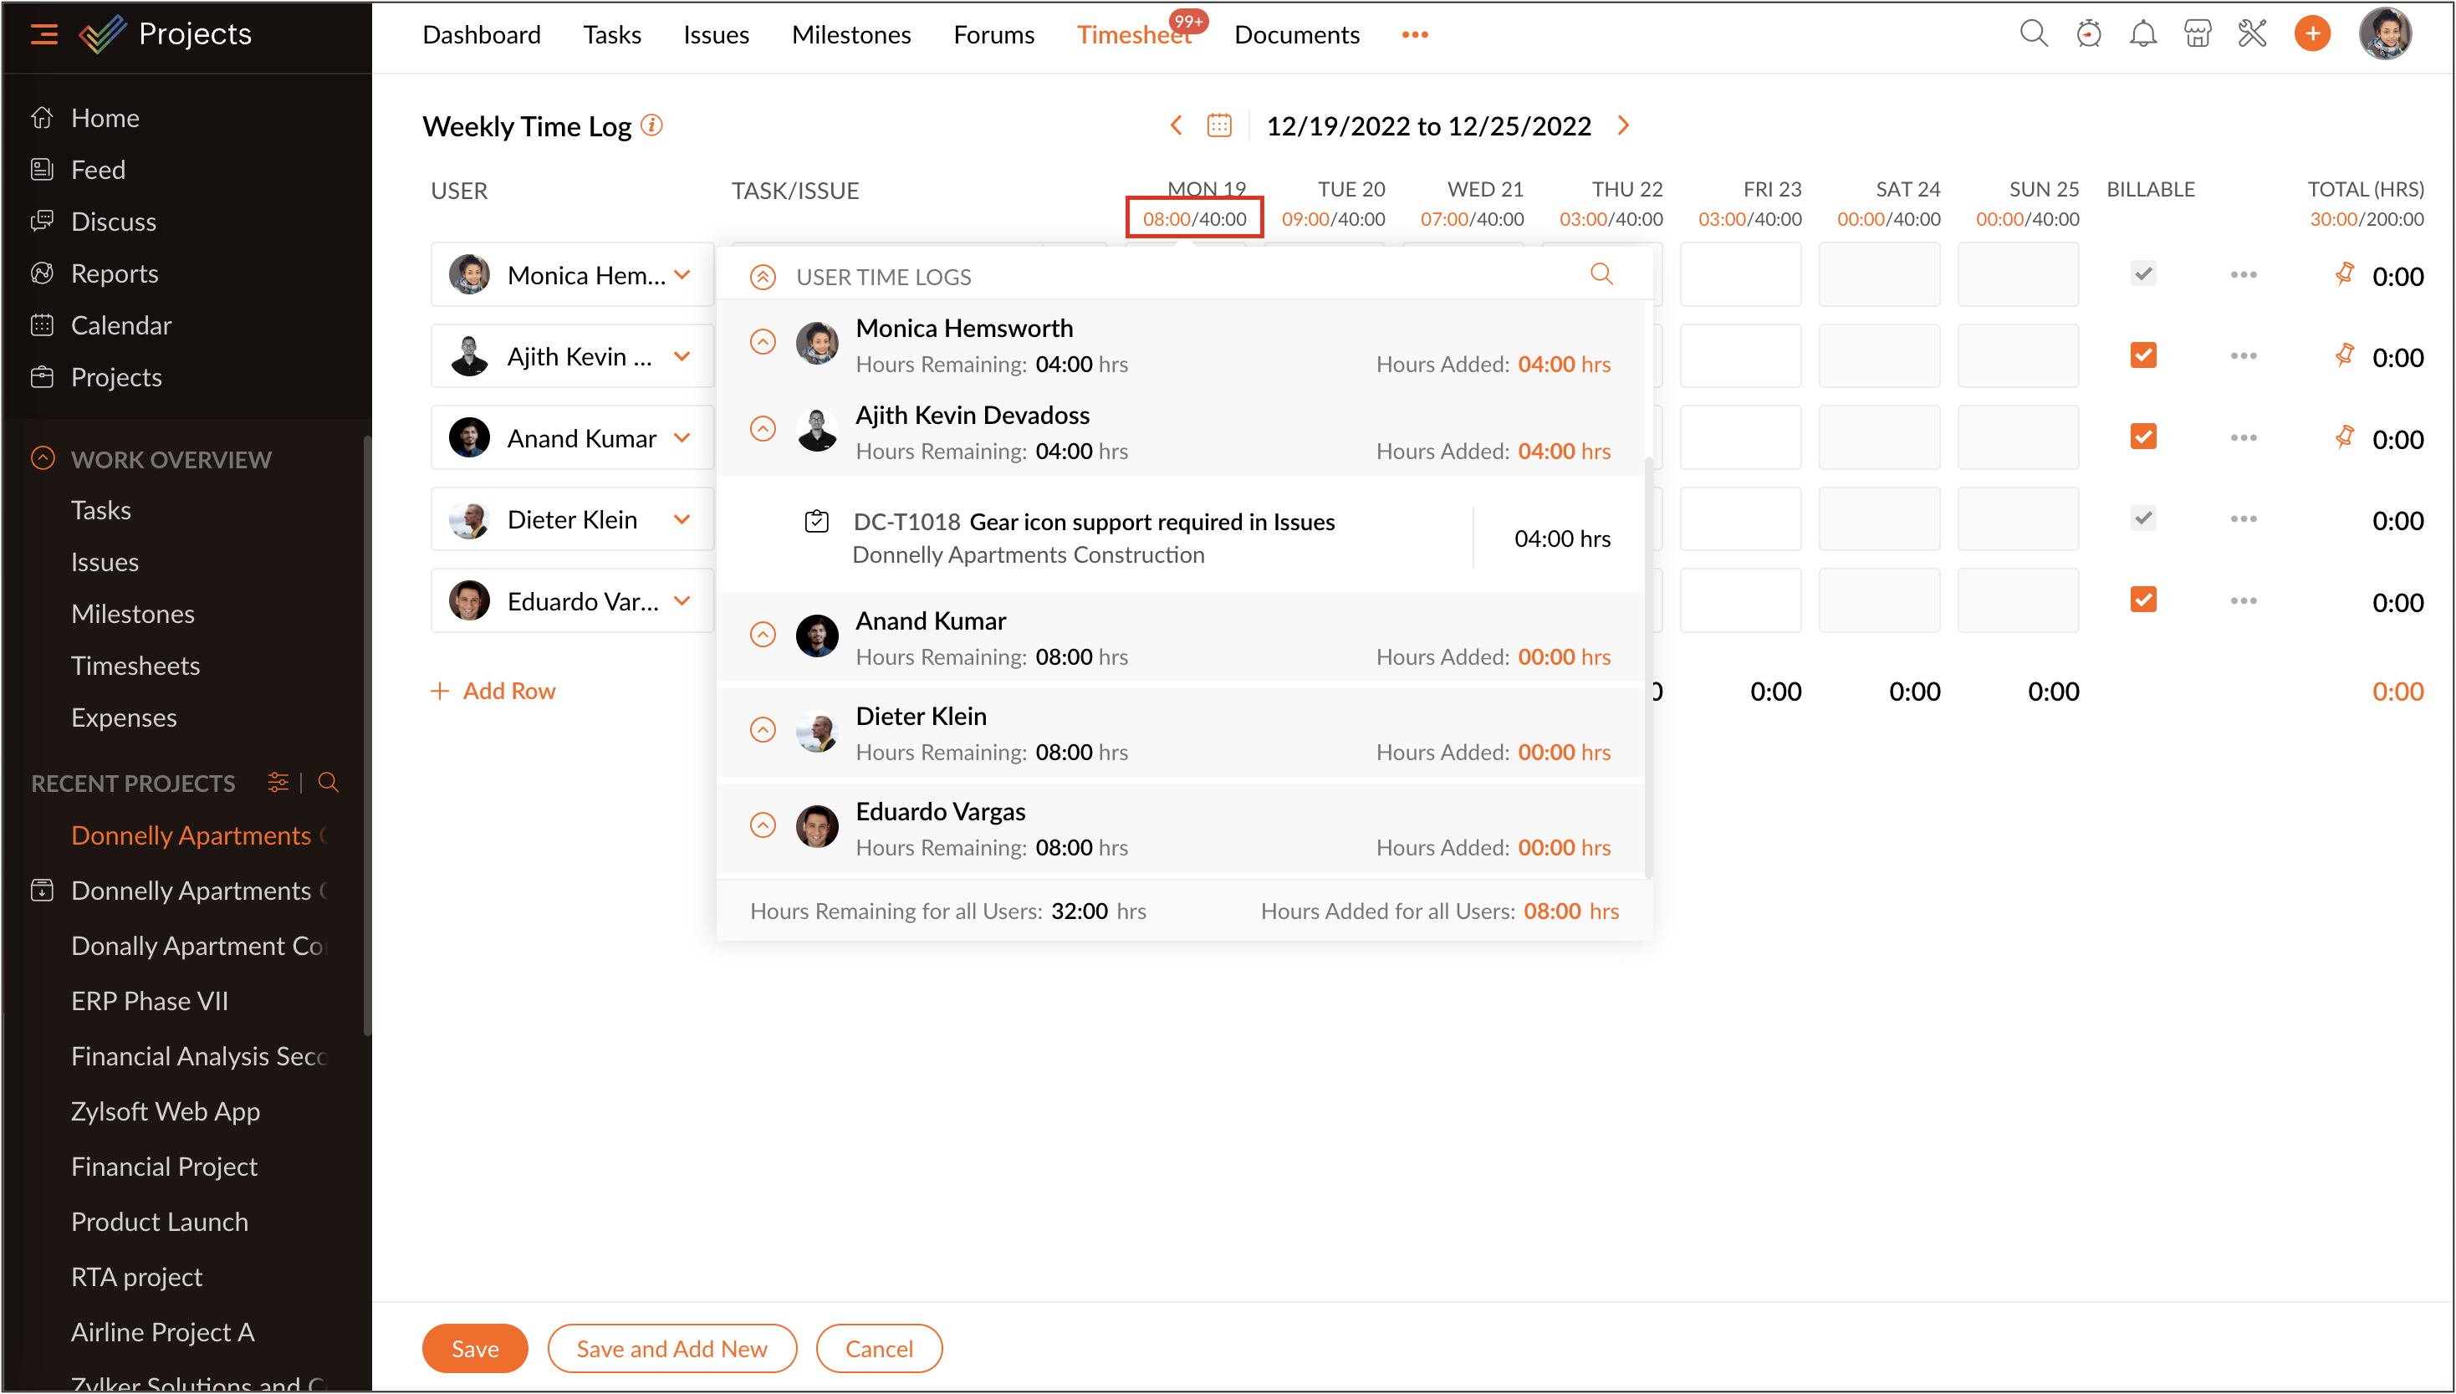Go to the Milestones tab
The height and width of the screenshot is (1394, 2456).
pyautogui.click(x=851, y=34)
